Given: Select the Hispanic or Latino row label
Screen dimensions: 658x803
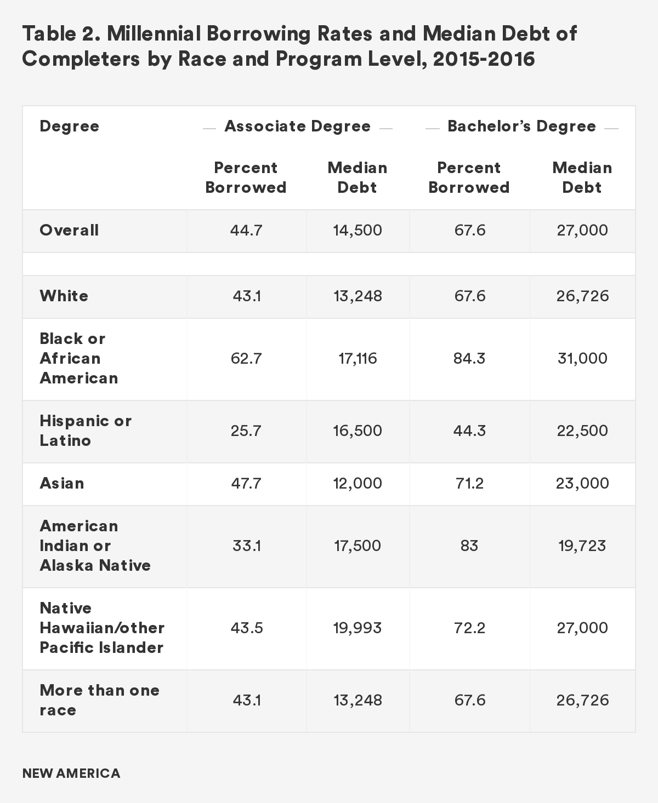Looking at the screenshot, I should (x=86, y=431).
